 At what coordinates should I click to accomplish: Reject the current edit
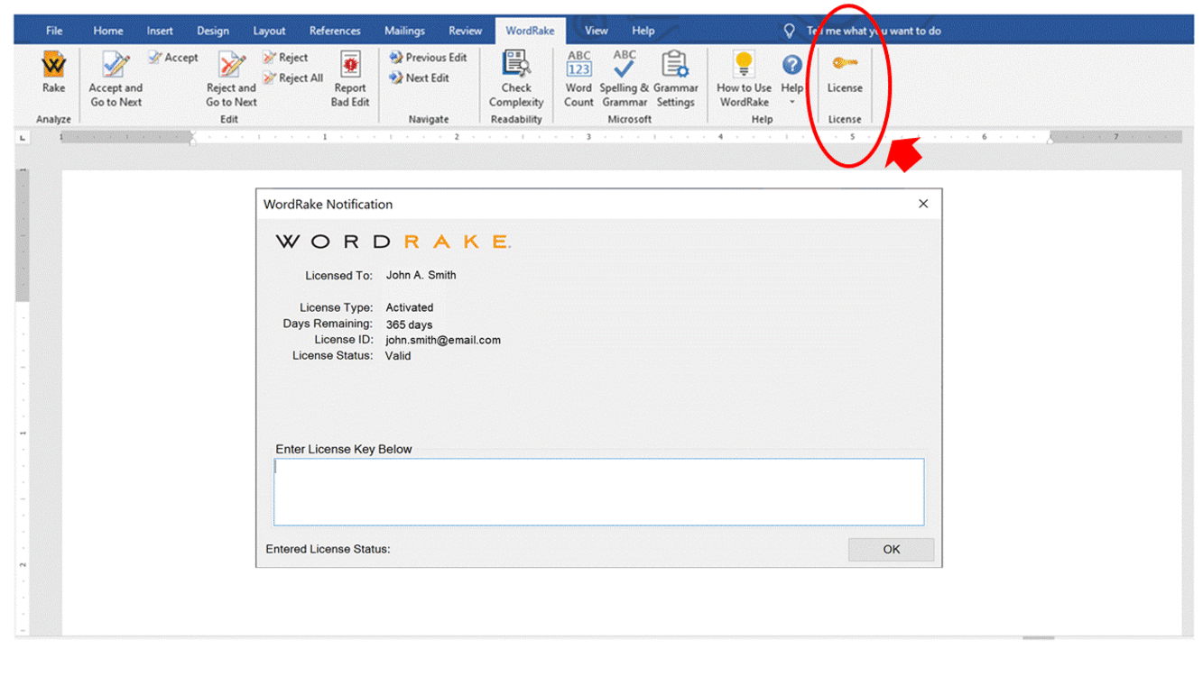coord(285,58)
